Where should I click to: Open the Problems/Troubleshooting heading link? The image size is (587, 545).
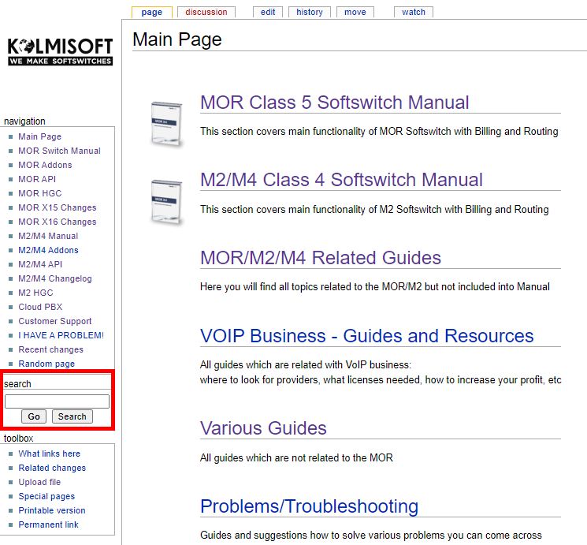click(x=309, y=506)
